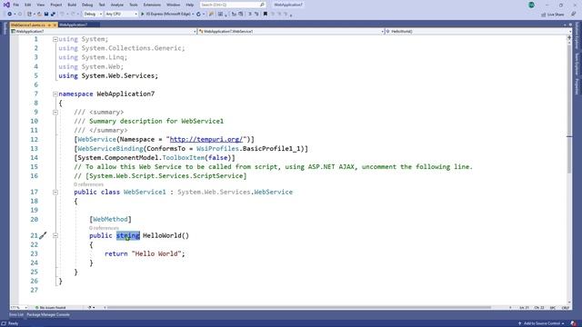Close the WebService1.asmx.cs tab
The image size is (582, 327).
pyautogui.click(x=55, y=25)
